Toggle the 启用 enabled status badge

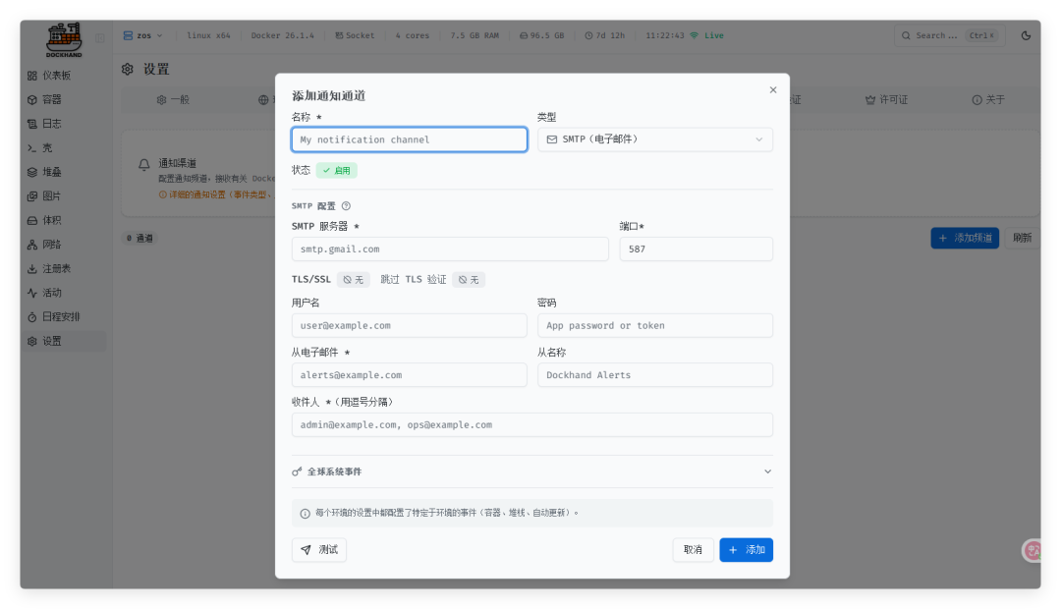point(336,171)
